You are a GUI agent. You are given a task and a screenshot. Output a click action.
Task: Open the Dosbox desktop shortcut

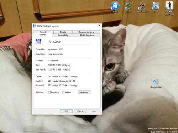point(115,7)
